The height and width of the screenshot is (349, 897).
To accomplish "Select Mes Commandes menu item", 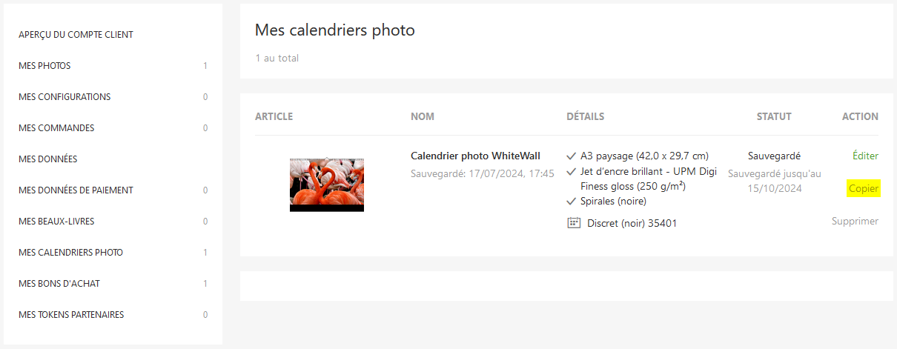I will coord(56,128).
